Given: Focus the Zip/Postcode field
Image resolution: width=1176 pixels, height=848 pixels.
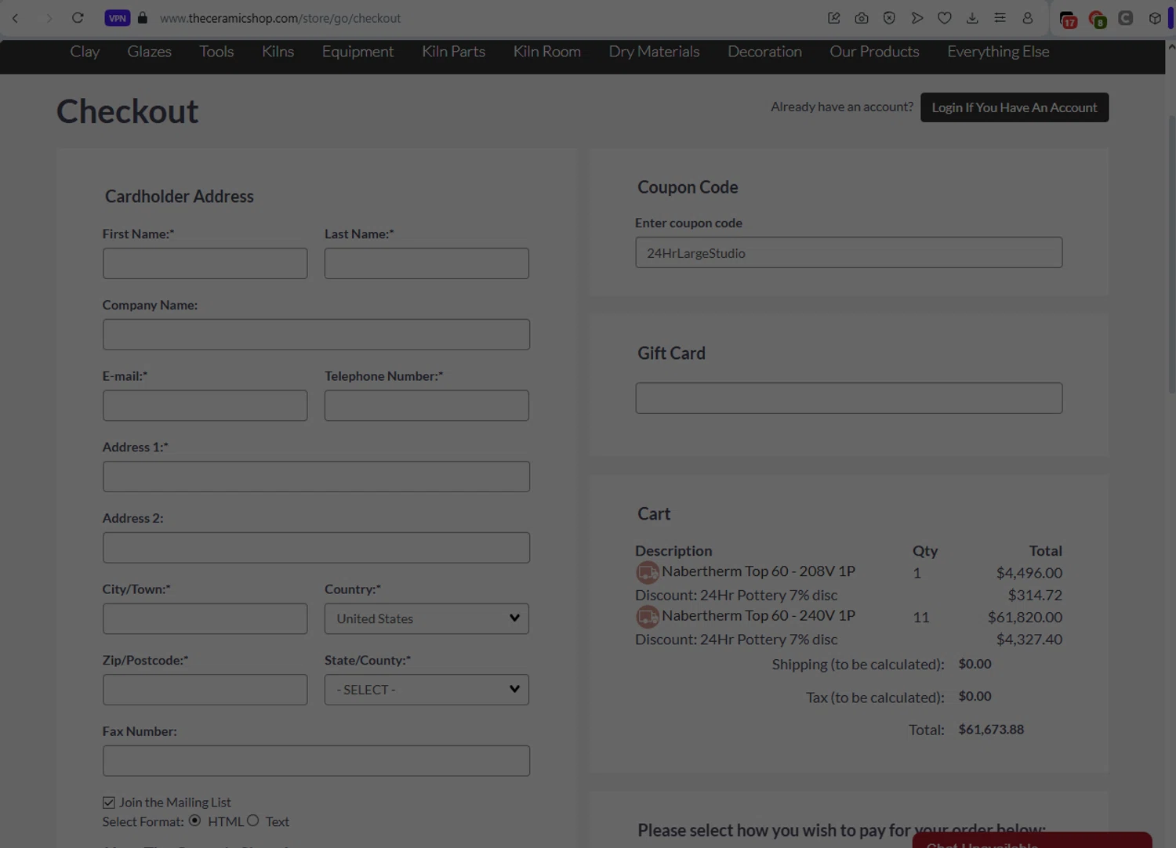Looking at the screenshot, I should [205, 690].
